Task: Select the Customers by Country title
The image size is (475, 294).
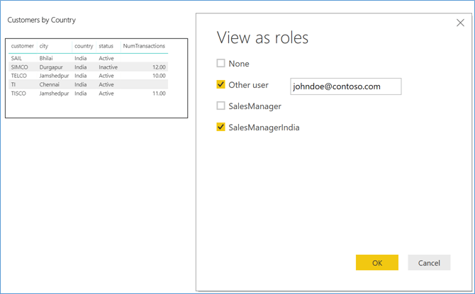Action: click(x=42, y=20)
